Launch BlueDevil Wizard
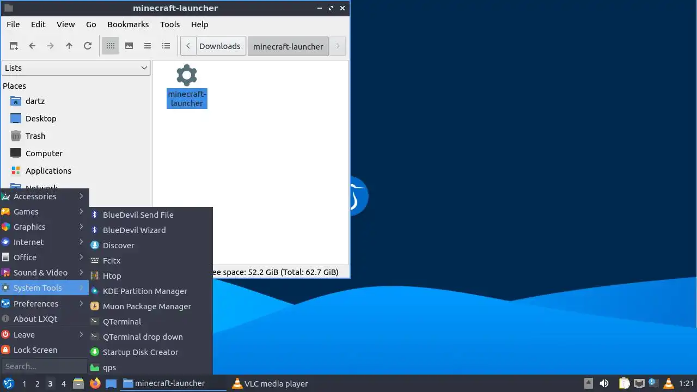This screenshot has height=392, width=697. point(151,230)
